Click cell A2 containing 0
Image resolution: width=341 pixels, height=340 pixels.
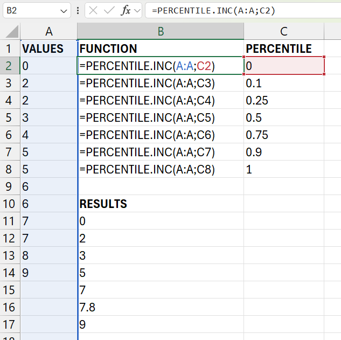[x=48, y=66]
